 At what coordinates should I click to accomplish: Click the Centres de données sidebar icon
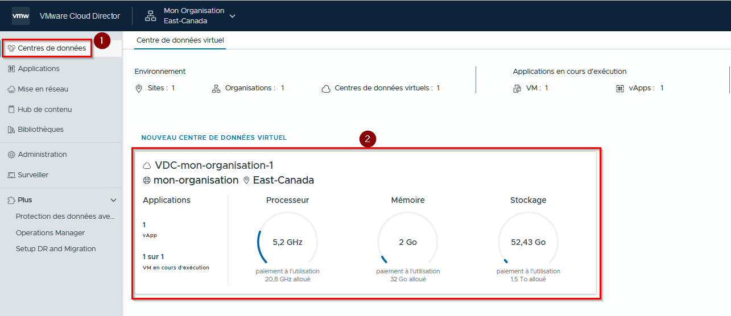[11, 48]
